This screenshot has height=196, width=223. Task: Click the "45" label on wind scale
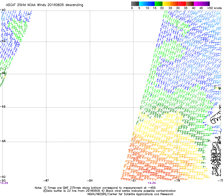click(x=201, y=8)
